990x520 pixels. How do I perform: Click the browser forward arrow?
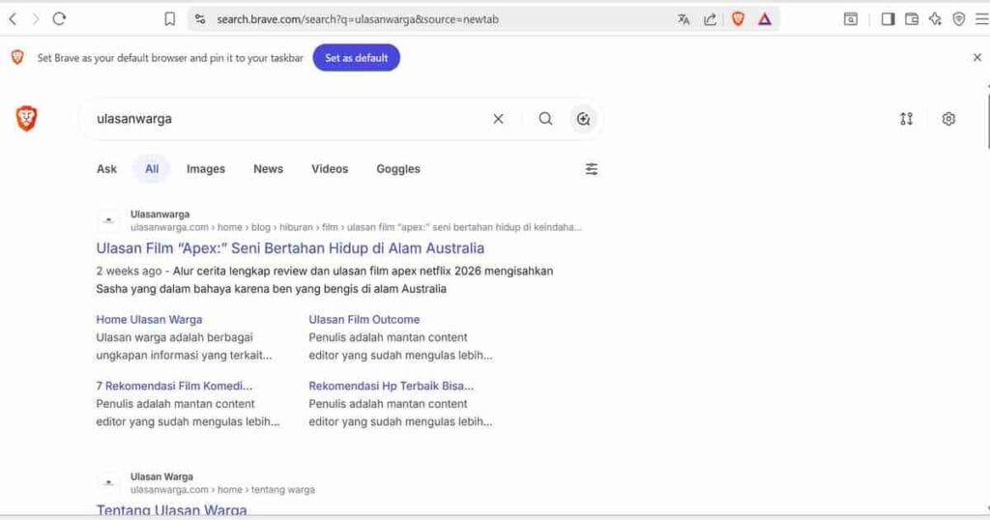click(36, 19)
